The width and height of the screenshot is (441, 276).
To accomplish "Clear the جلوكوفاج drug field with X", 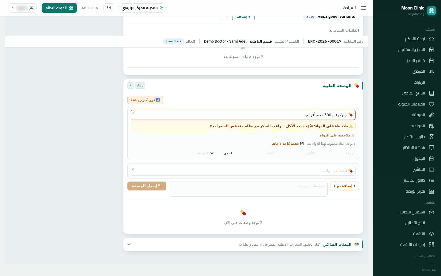I will point(133,113).
